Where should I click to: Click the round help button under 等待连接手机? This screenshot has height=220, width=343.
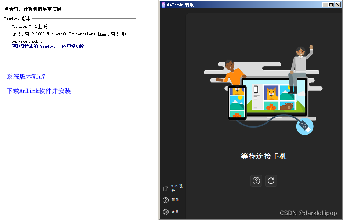point(256,181)
